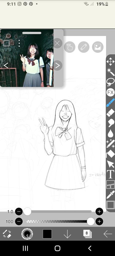Tap the battery 19% indicator
115x256 pixels.
[x=102, y=4]
